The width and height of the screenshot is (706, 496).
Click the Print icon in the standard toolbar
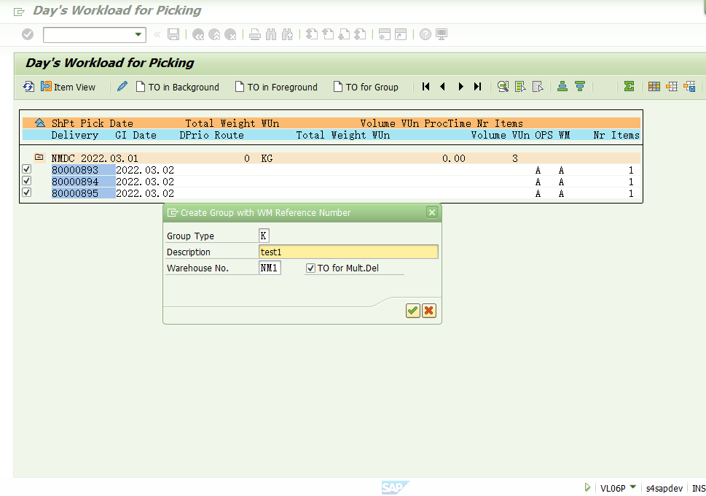254,34
